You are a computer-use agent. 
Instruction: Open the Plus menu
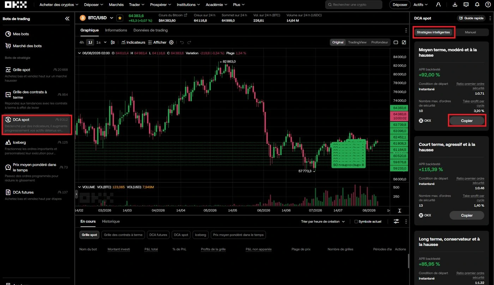(x=239, y=5)
